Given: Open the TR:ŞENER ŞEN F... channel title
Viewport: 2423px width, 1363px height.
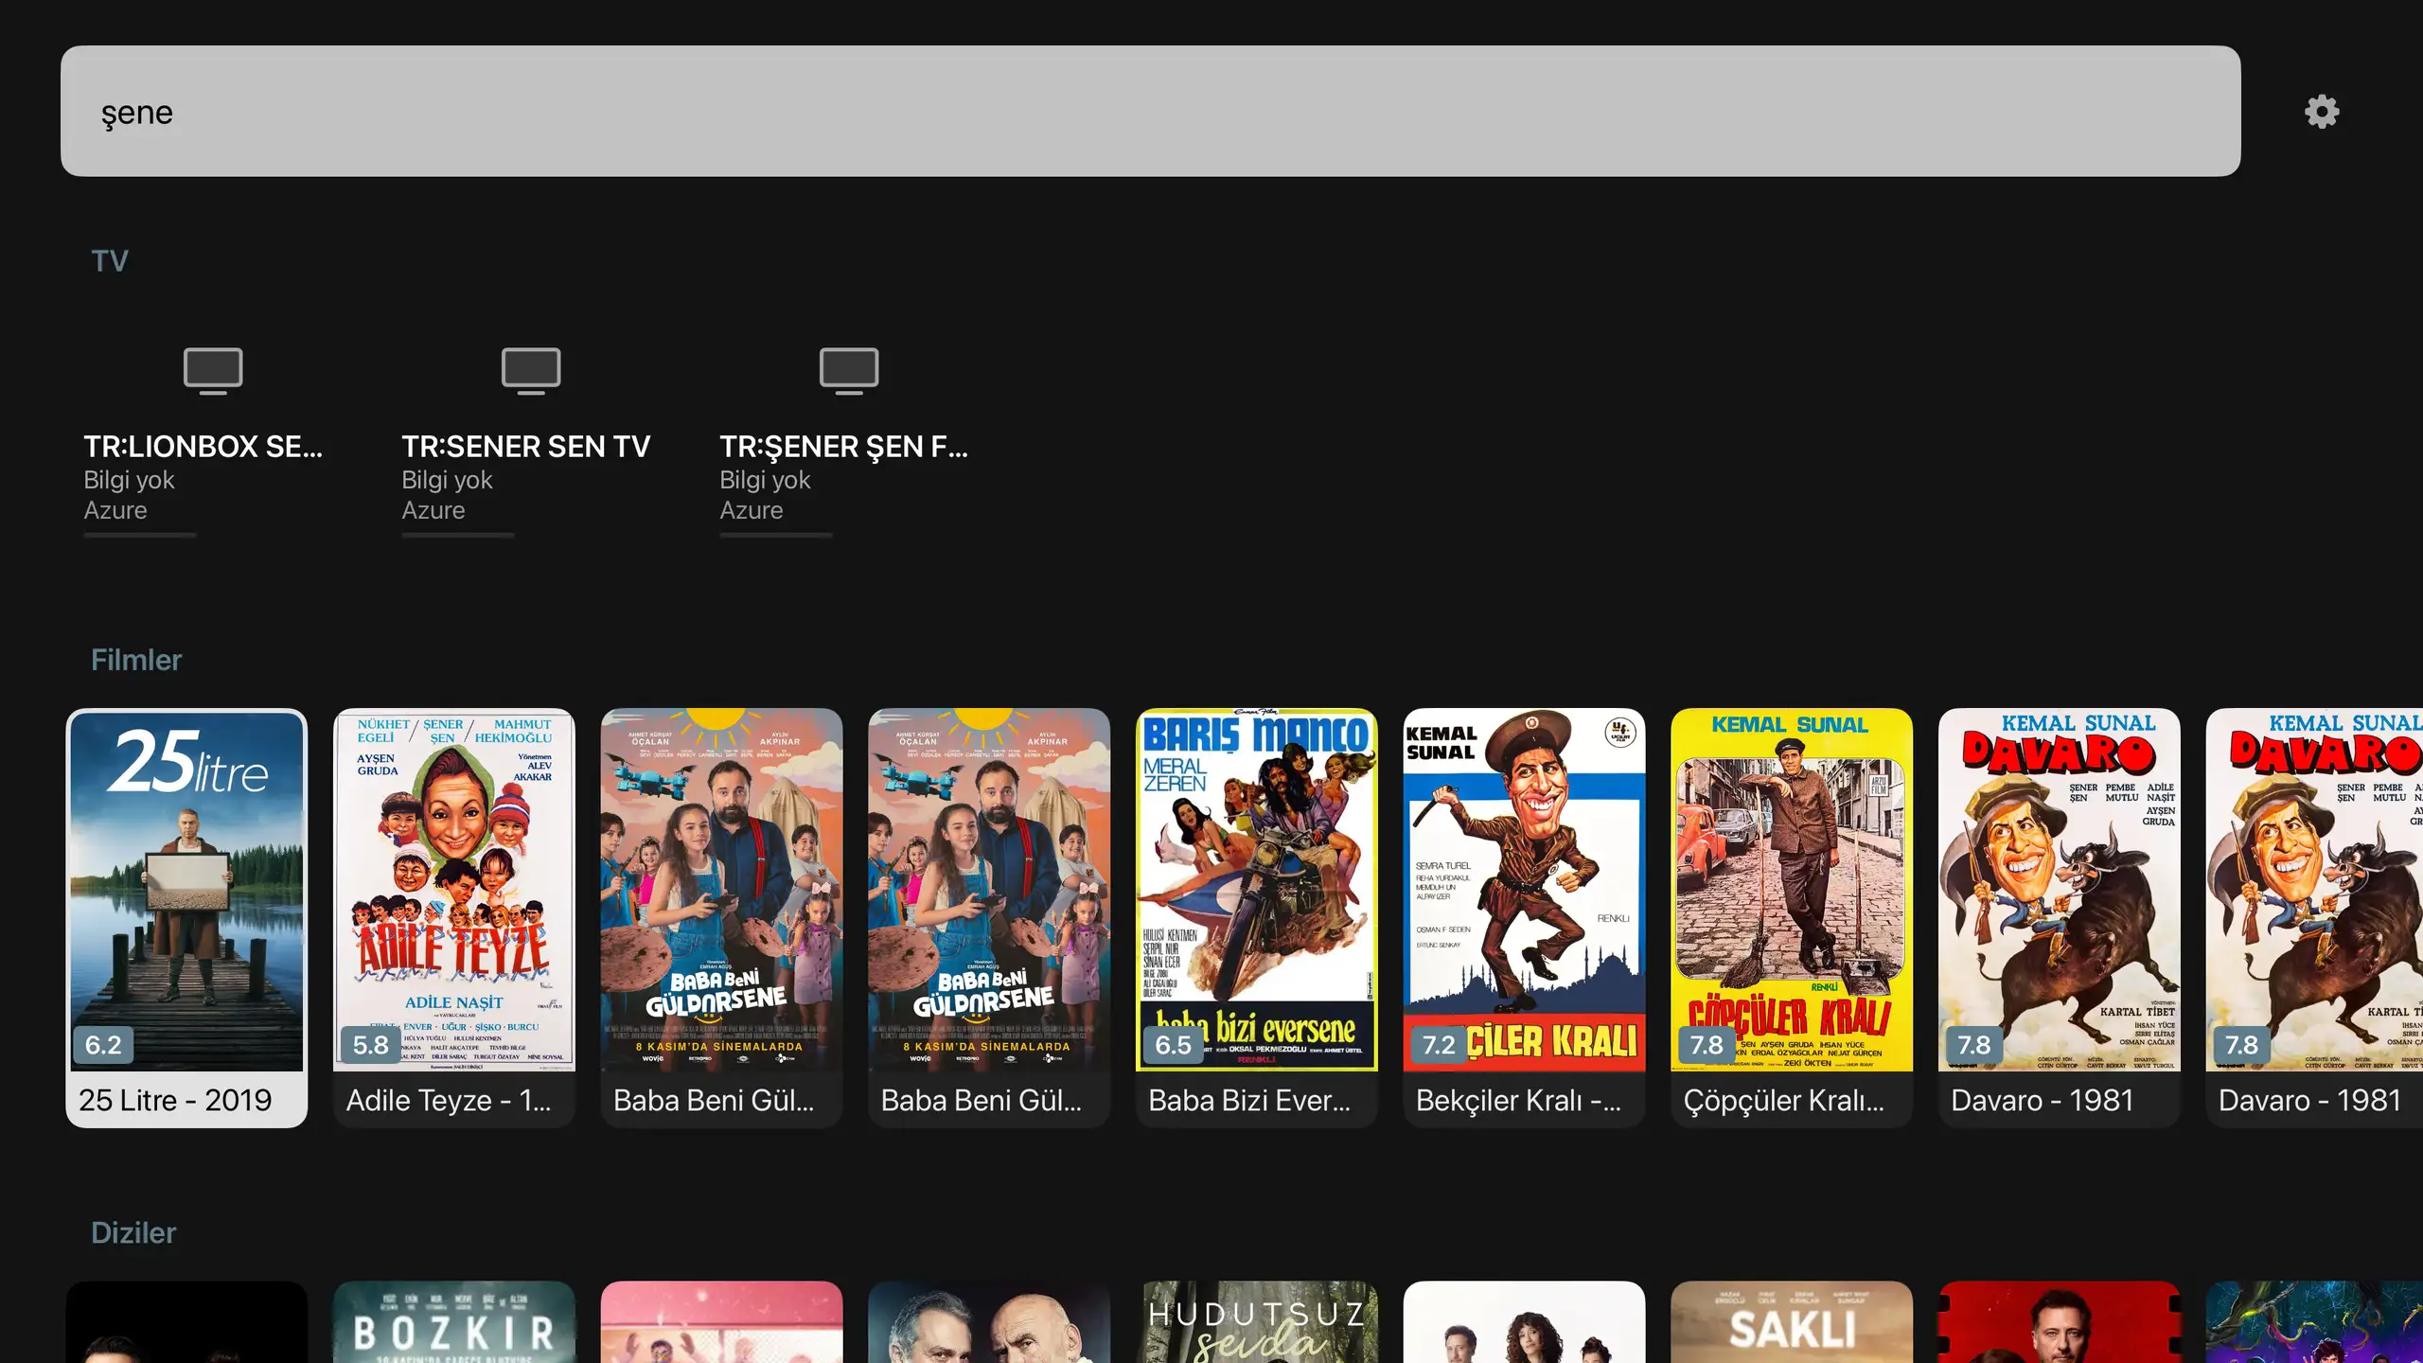Looking at the screenshot, I should point(843,447).
